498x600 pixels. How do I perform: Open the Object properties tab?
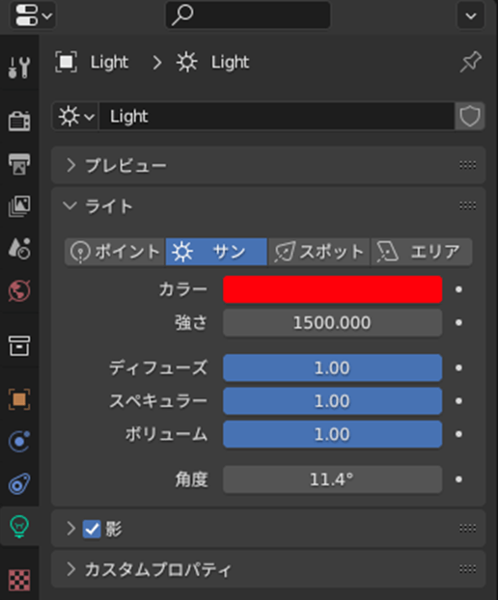[x=19, y=399]
